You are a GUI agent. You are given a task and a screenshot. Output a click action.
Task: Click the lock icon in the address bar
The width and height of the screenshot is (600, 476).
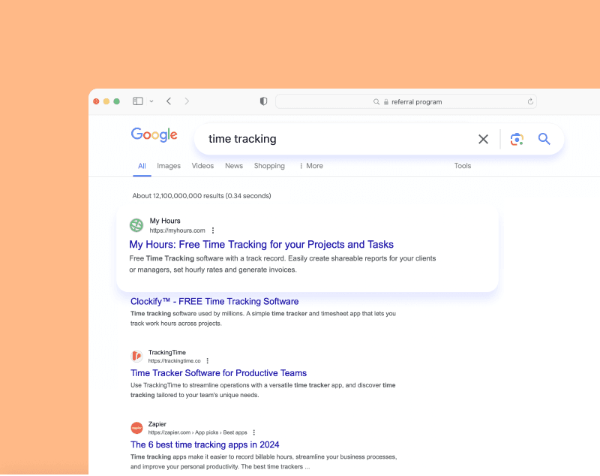point(386,102)
